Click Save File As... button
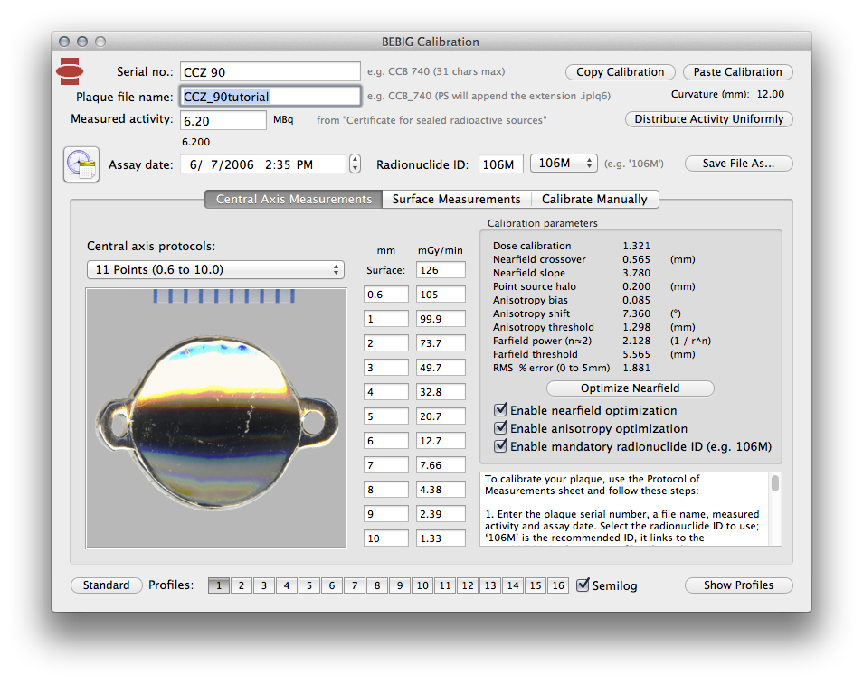This screenshot has width=863, height=683. [738, 164]
